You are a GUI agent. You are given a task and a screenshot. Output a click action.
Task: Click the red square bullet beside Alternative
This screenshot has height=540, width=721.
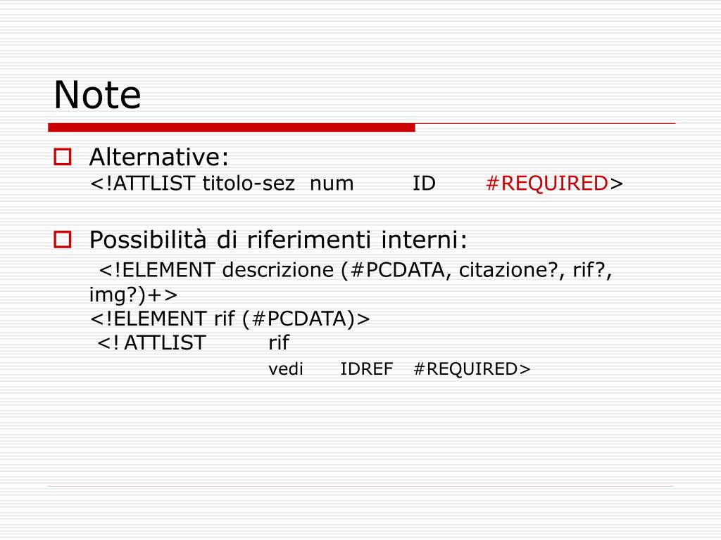tap(63, 157)
